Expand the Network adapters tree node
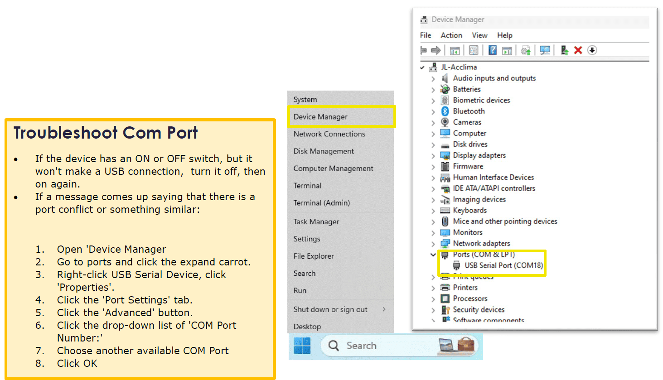This screenshot has width=663, height=380. tap(433, 244)
